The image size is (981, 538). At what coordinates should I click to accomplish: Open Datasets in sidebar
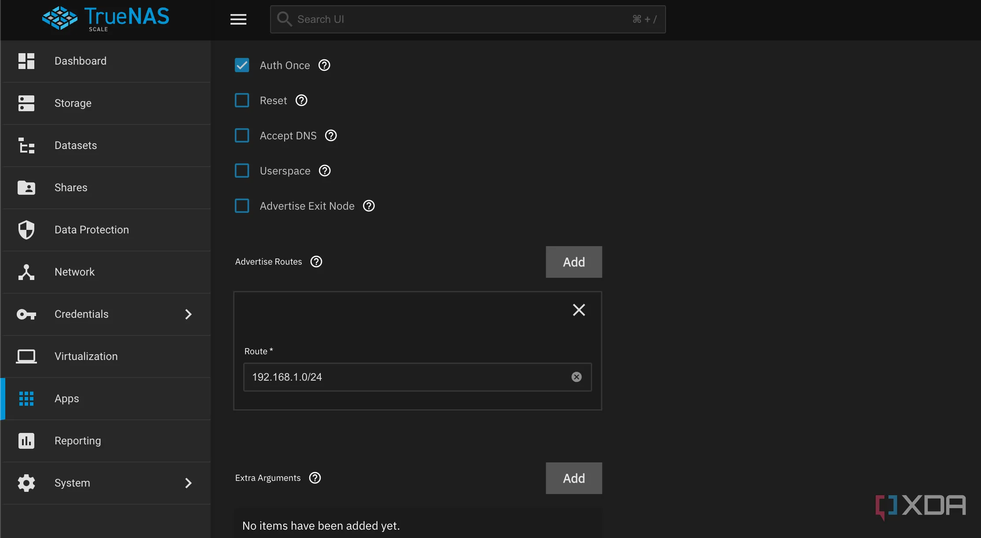pyautogui.click(x=106, y=145)
